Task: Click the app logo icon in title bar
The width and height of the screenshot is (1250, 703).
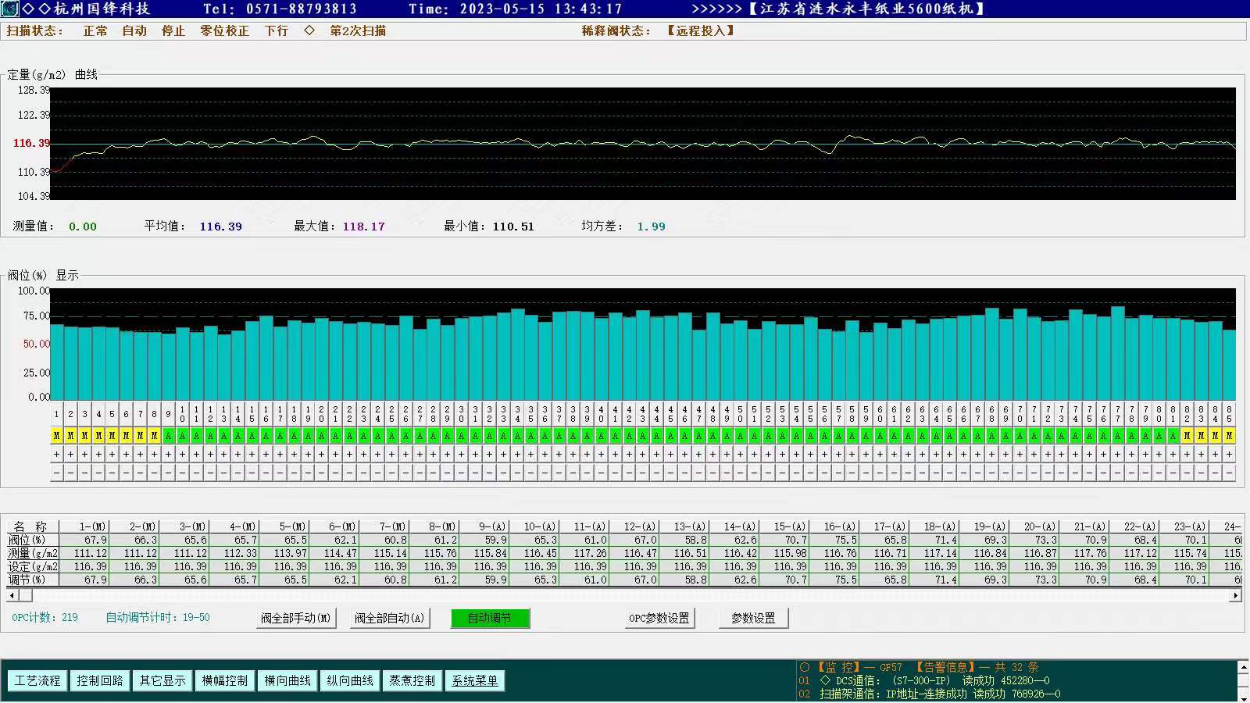Action: (9, 9)
